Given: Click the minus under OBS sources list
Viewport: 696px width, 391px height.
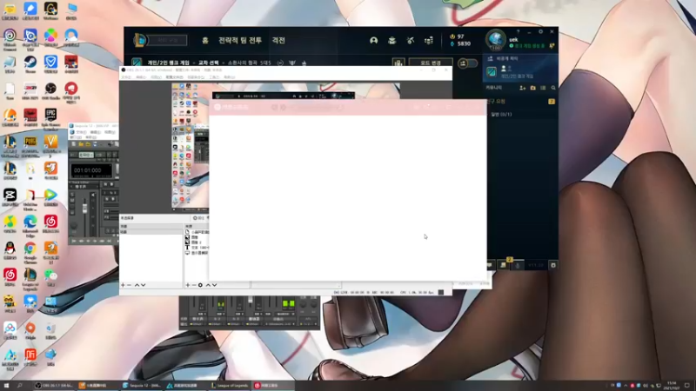Looking at the screenshot, I should click(194, 285).
